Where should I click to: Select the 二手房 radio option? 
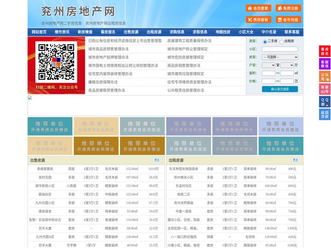click(265, 42)
